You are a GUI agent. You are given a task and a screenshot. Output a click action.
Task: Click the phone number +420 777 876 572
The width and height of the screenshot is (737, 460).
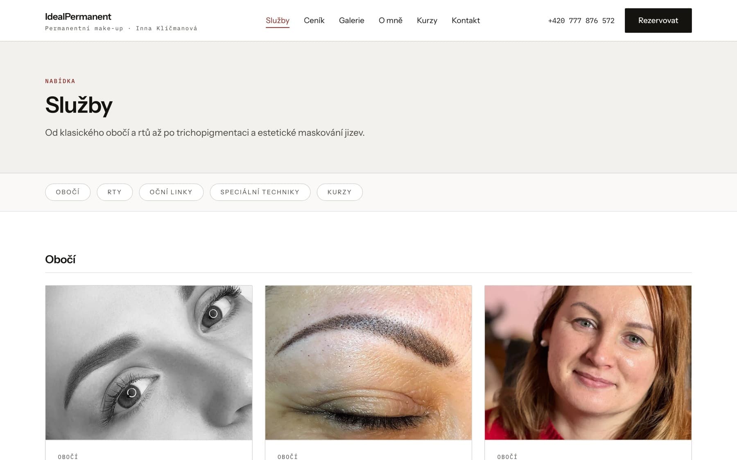pos(581,20)
